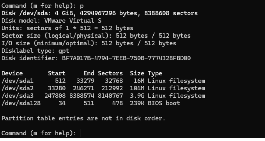Screen dimensions: 265x141
Task: Click the Type column header
Action: pos(155,74)
